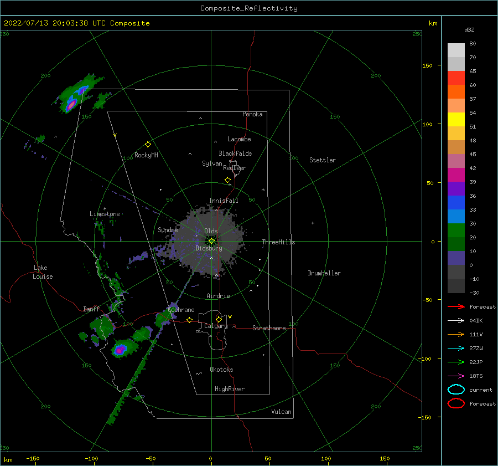Click the Okotoks city label

pos(221,370)
